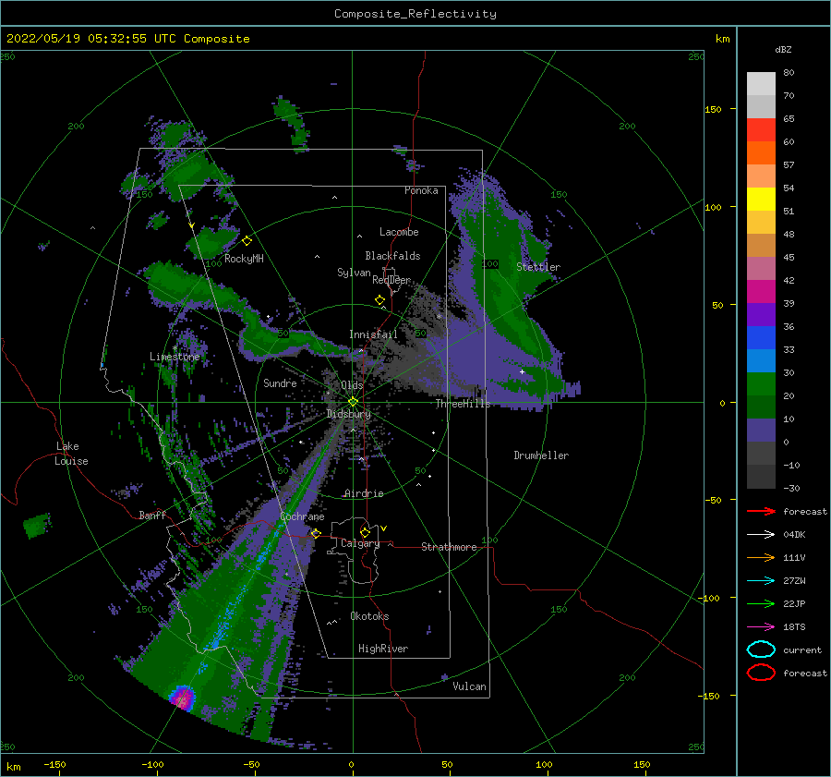Viewport: 831px width, 777px height.
Task: Click the bright yellow dBZ swatch
Action: point(761,199)
